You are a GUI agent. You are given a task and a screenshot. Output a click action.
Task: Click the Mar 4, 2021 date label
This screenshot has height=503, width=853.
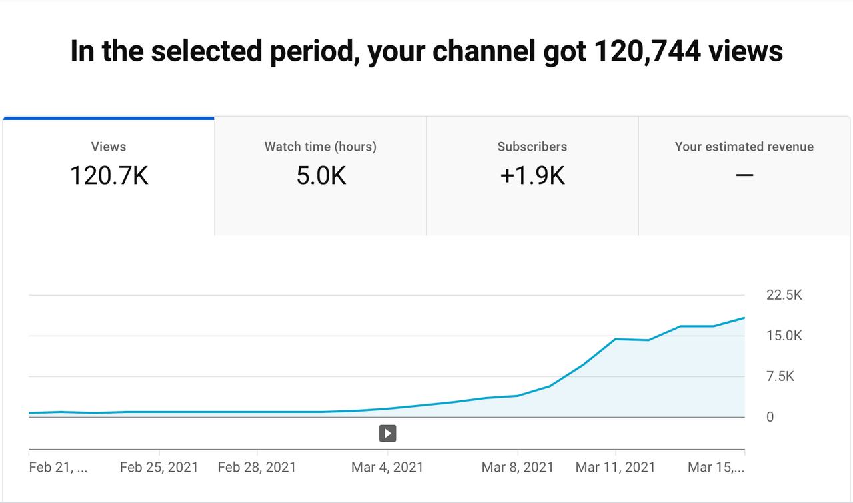click(x=387, y=467)
